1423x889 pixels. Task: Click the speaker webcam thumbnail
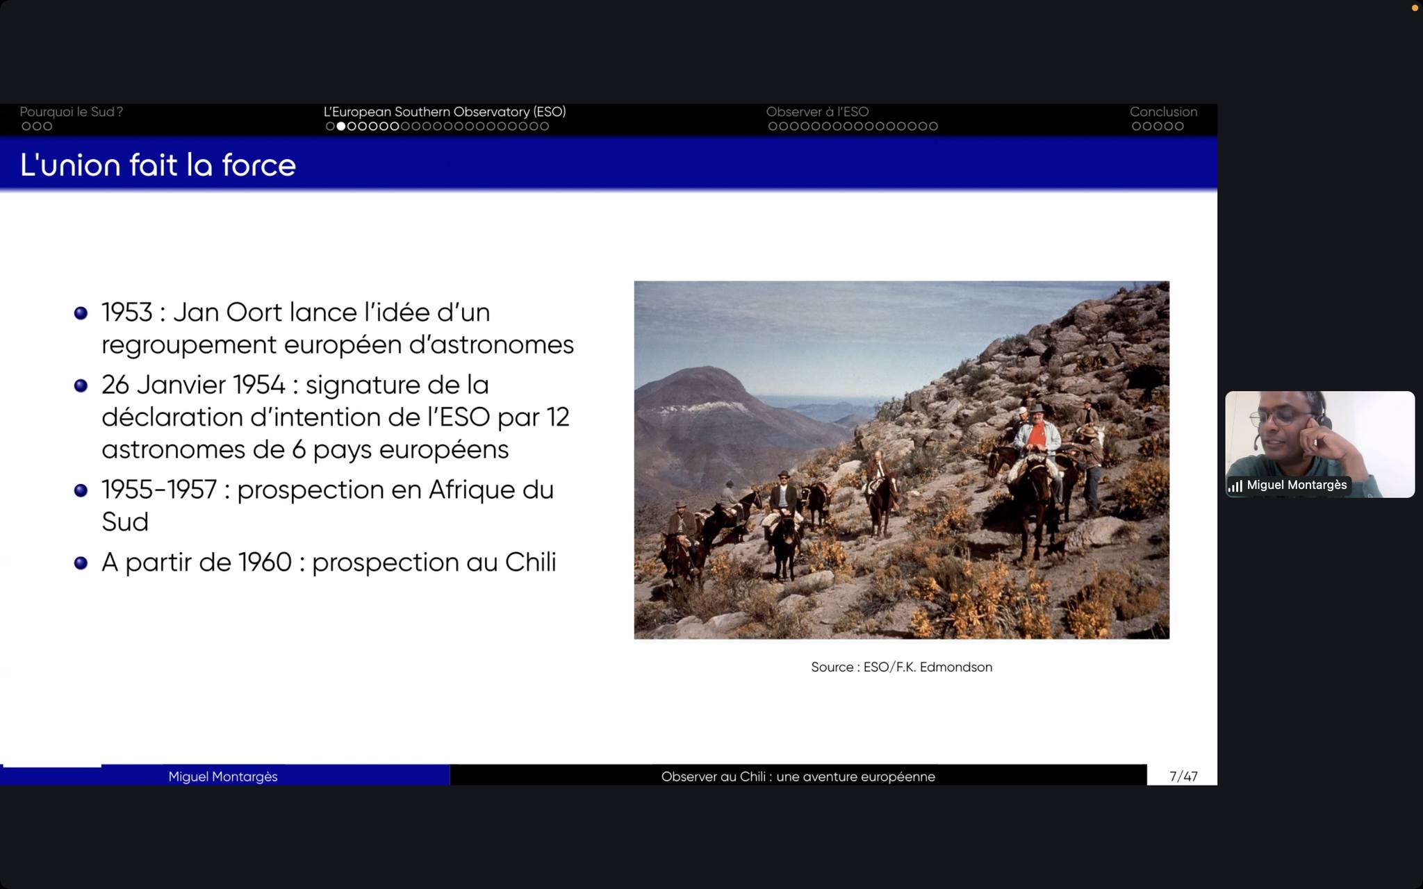pos(1319,444)
